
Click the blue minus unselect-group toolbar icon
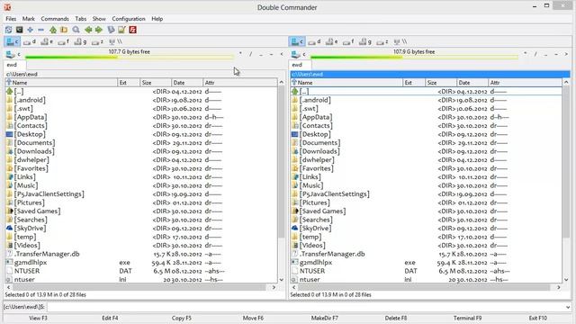pyautogui.click(x=40, y=30)
